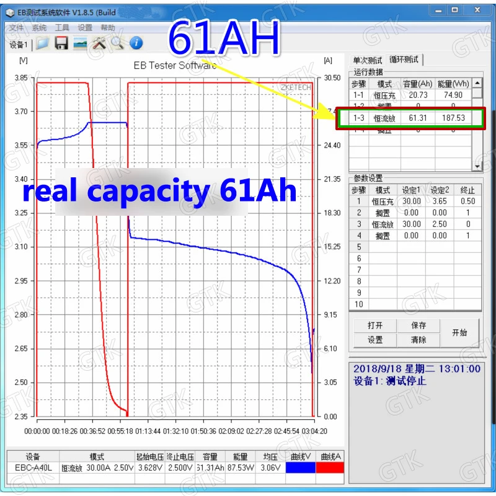Click the run-data scrollbar down arrow
This screenshot has height=496, width=496.
477,166
